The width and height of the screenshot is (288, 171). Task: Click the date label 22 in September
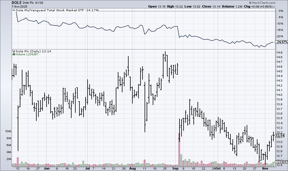point(204,168)
